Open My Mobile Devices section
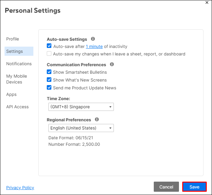212x195 pixels. (x=17, y=79)
